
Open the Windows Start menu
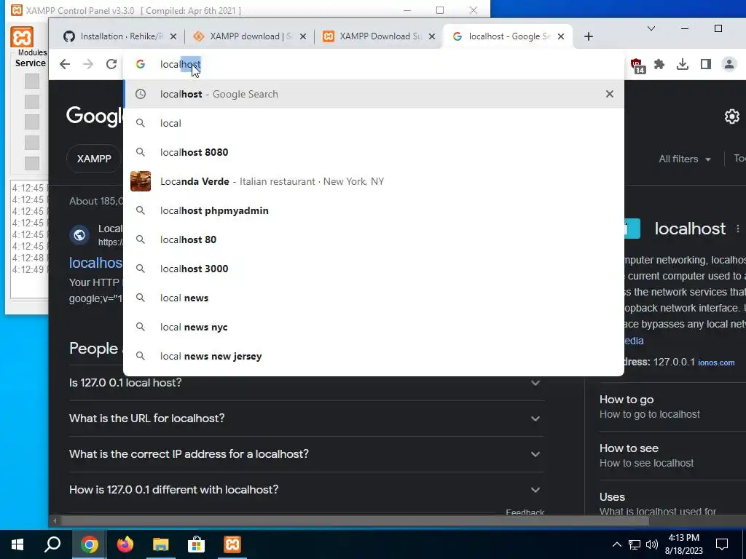[x=17, y=544]
